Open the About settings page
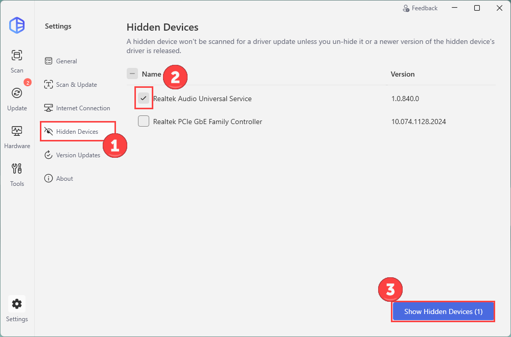511x337 pixels. click(x=64, y=179)
